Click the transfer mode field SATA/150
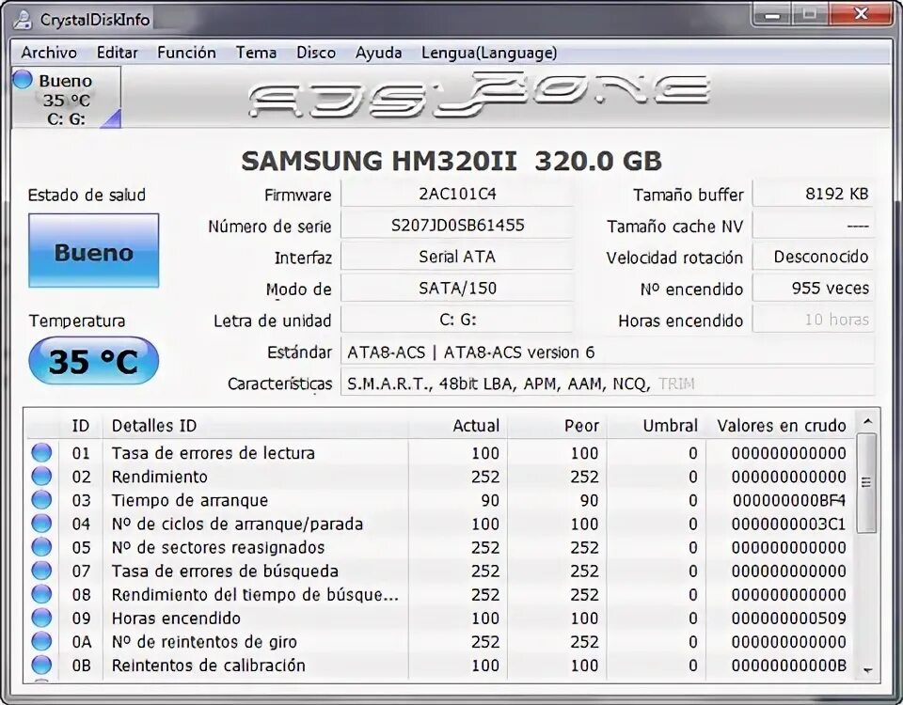The image size is (903, 705). click(457, 289)
